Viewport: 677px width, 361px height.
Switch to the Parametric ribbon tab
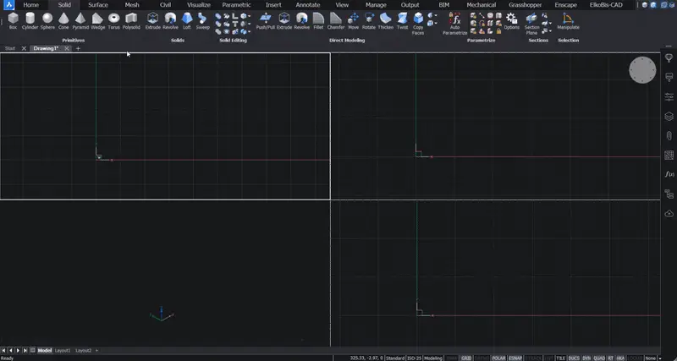pyautogui.click(x=236, y=5)
